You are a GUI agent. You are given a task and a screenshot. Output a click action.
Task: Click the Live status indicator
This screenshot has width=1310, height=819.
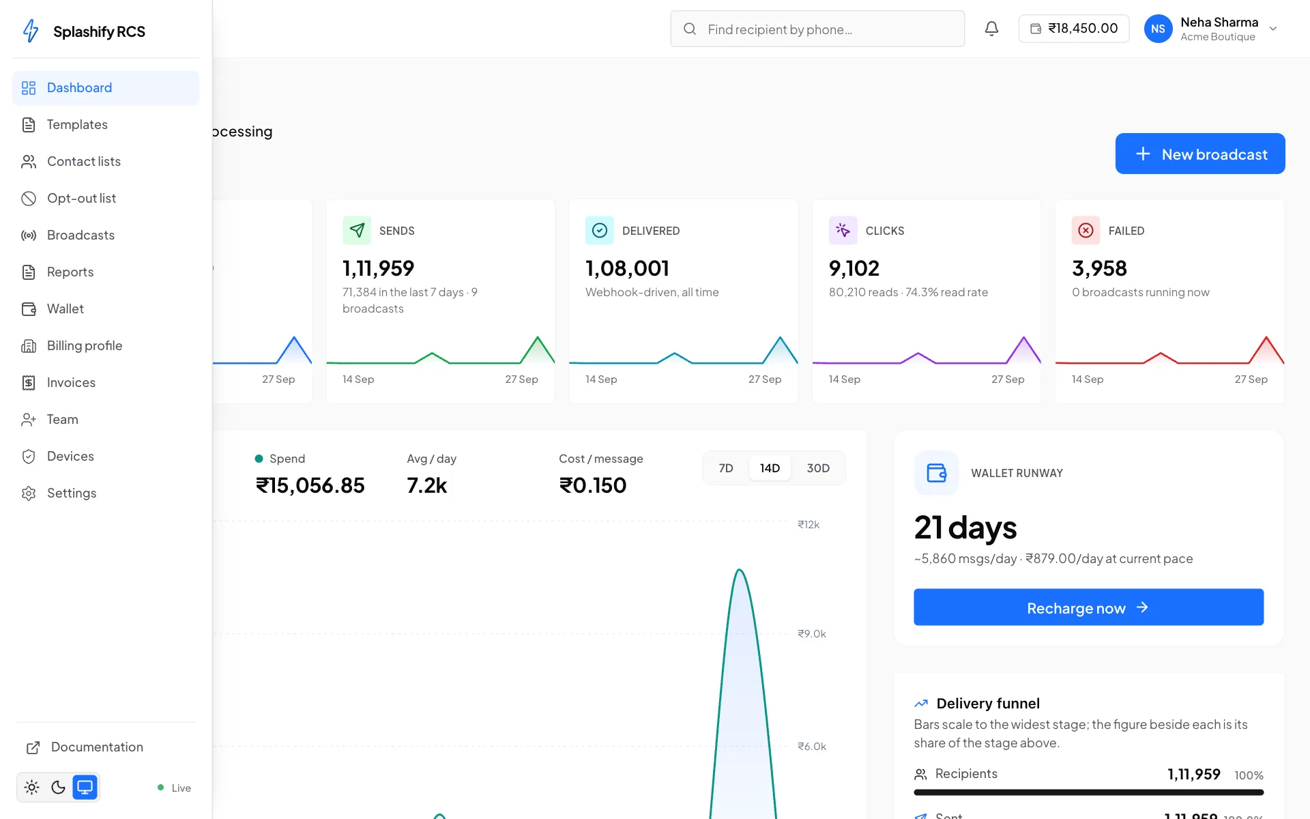[175, 788]
